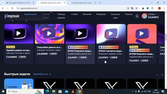Open the notifications bell
Screen dimensions: 167x94
137,16
